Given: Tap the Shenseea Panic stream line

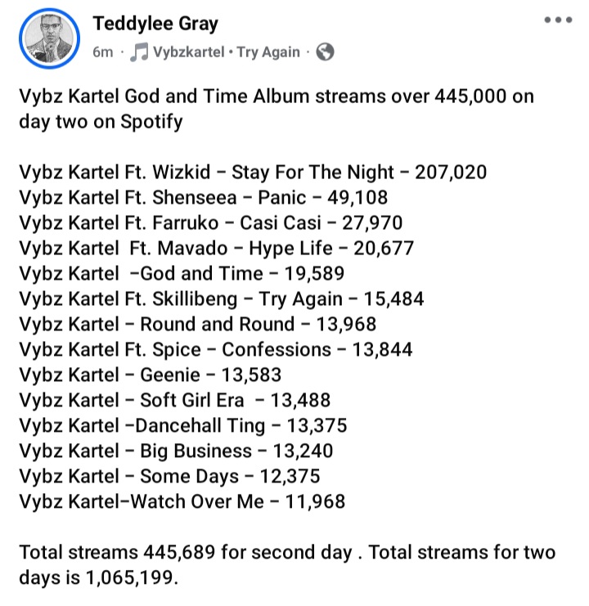Looking at the screenshot, I should [204, 197].
